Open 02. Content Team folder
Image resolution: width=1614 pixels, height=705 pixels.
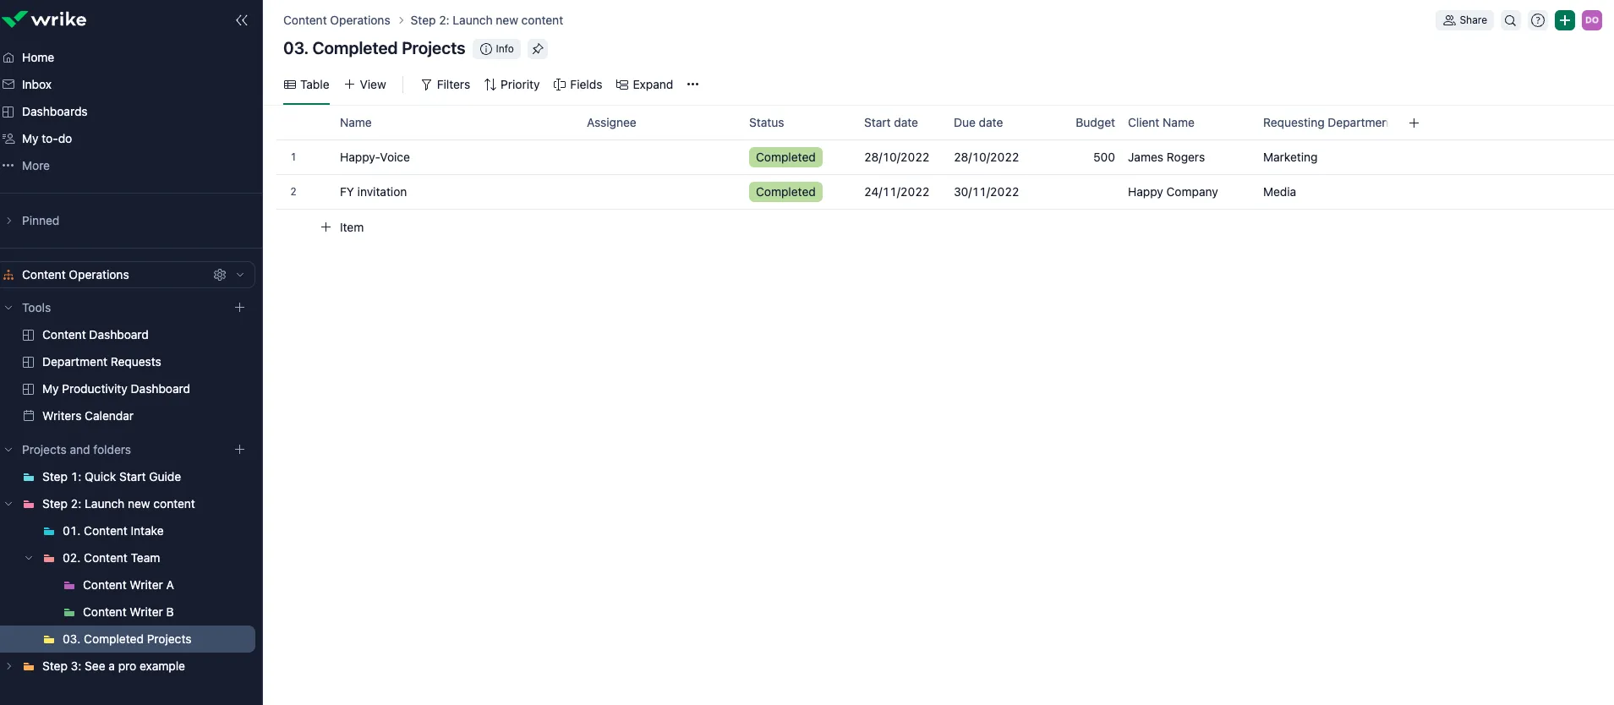[111, 558]
